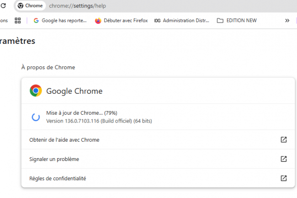
Task: Click the Chrome version number text
Action: 99,121
